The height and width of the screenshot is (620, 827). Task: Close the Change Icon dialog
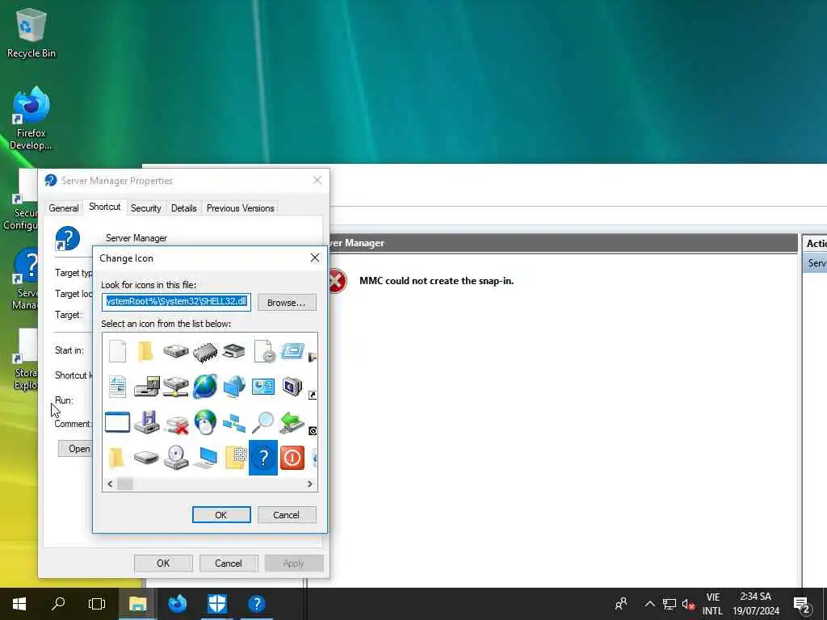tap(315, 258)
